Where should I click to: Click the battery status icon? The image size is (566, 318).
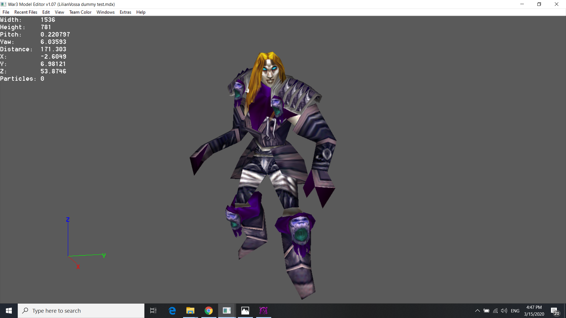click(x=486, y=311)
